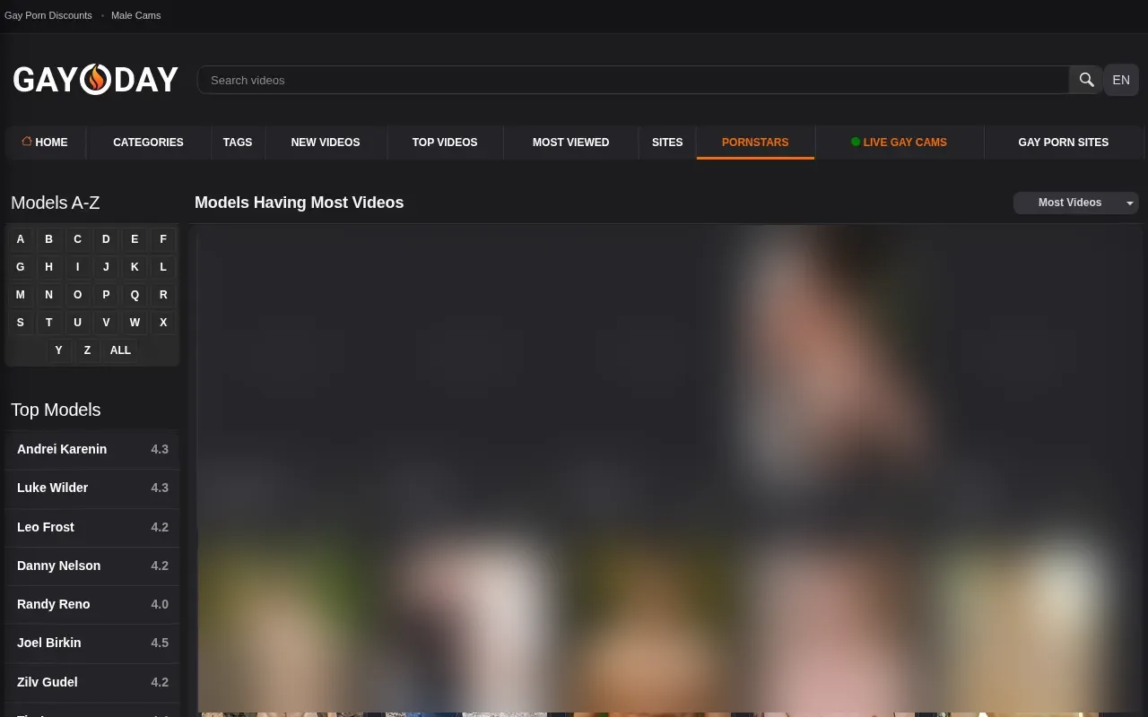The height and width of the screenshot is (717, 1148).
Task: Open the Most Videos sort dropdown
Action: tap(1076, 203)
